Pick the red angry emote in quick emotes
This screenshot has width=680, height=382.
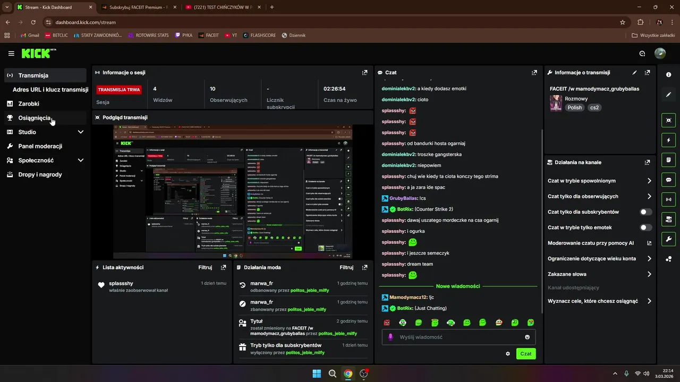point(387,323)
